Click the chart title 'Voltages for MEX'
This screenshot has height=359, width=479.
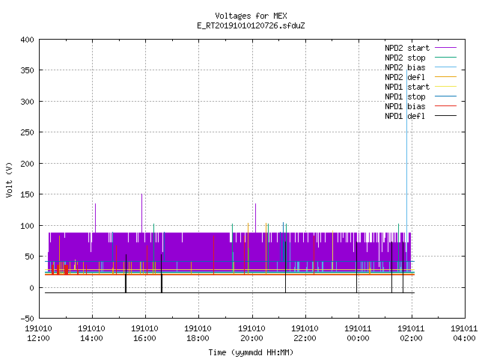coord(251,16)
